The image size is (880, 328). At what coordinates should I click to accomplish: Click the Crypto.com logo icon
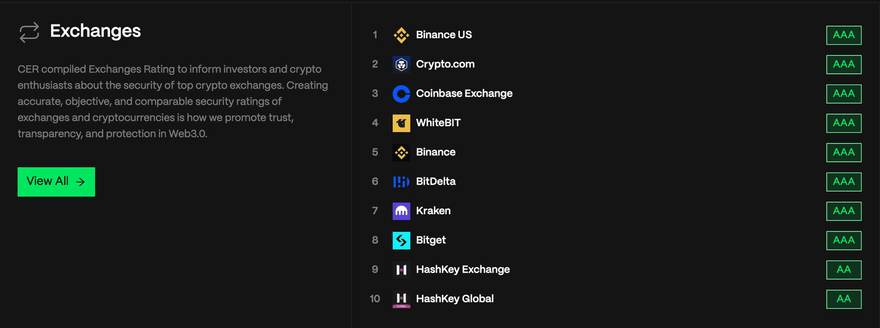[x=401, y=64]
